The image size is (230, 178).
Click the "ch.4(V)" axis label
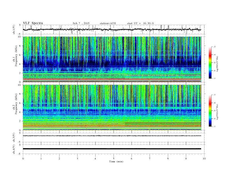[x=14, y=149]
